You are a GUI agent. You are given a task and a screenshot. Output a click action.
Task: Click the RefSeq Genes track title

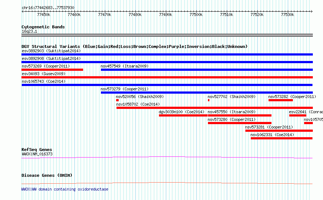click(x=37, y=150)
